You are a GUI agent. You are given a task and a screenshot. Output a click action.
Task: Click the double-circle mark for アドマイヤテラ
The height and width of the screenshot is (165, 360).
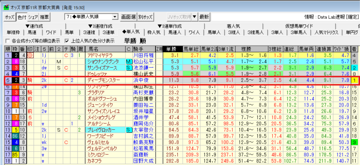click(x=30, y=56)
